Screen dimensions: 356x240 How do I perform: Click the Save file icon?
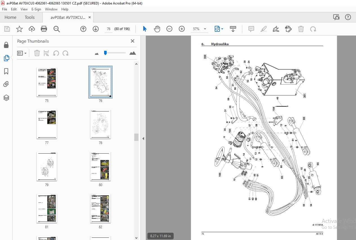(x=7, y=29)
